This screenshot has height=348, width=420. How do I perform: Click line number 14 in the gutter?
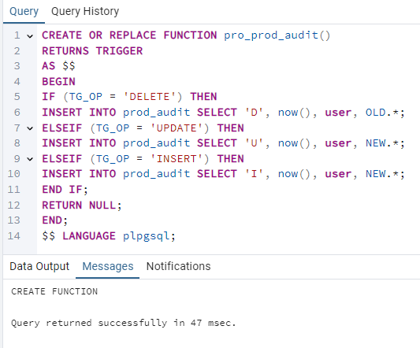click(x=14, y=236)
